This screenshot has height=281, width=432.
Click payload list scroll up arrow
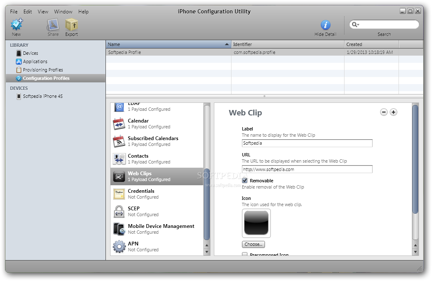(x=207, y=245)
